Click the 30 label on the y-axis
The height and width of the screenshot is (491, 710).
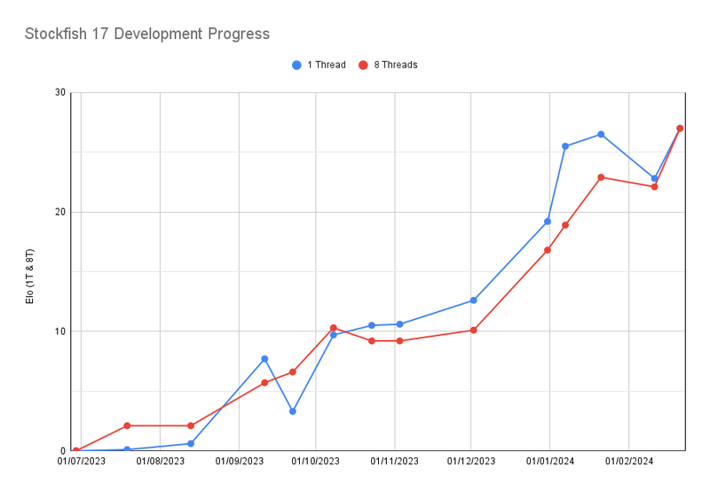click(x=60, y=92)
